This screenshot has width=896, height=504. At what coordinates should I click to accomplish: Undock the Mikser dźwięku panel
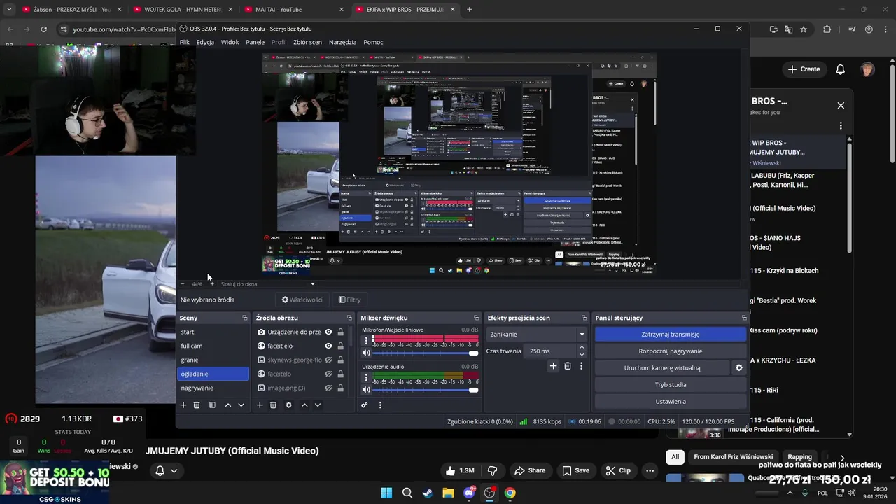point(476,318)
